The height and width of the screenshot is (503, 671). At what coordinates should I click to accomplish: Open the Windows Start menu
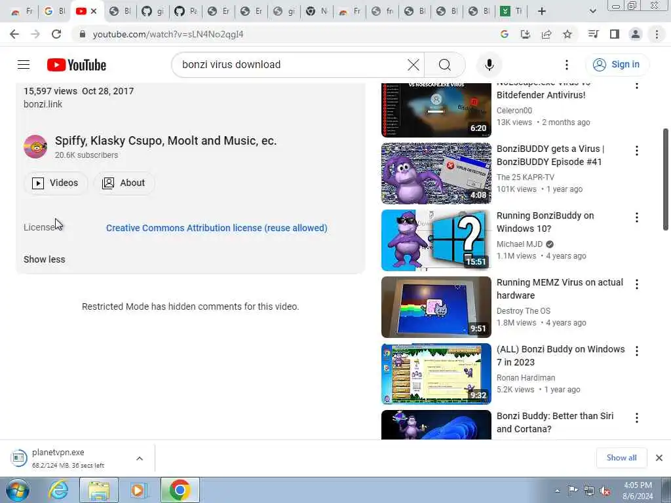tap(18, 490)
